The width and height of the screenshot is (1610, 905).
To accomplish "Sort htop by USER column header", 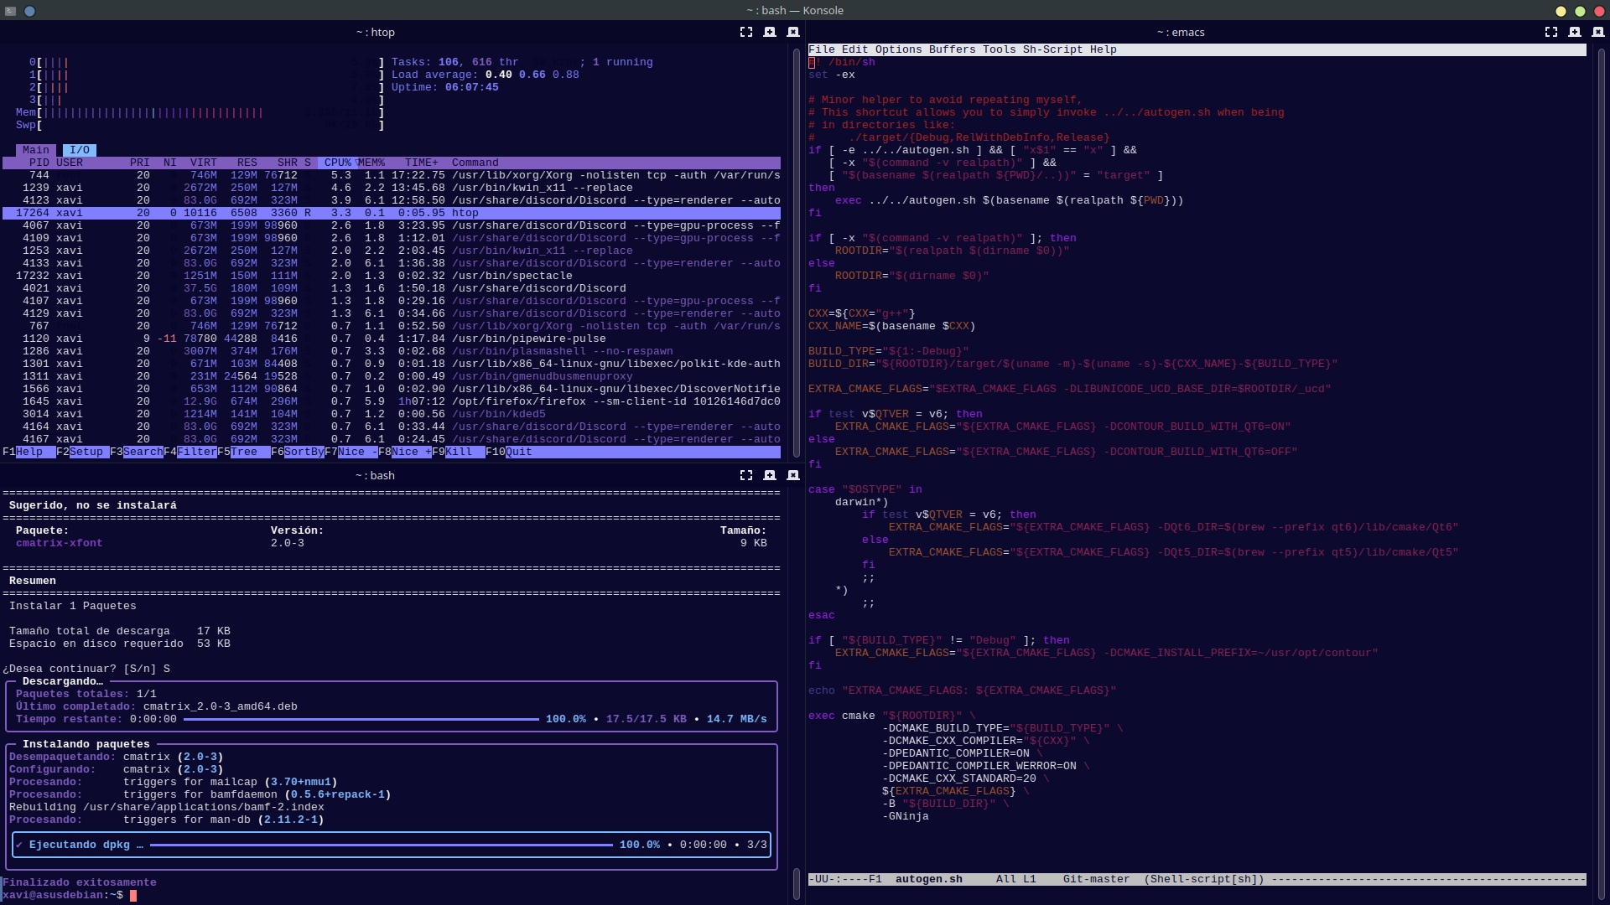I will pos(70,163).
